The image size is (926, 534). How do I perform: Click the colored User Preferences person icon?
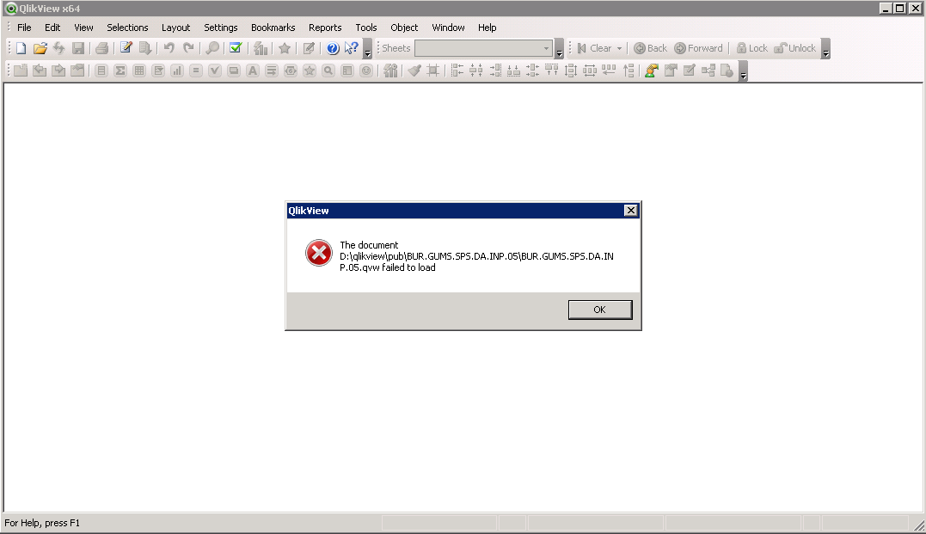(652, 71)
